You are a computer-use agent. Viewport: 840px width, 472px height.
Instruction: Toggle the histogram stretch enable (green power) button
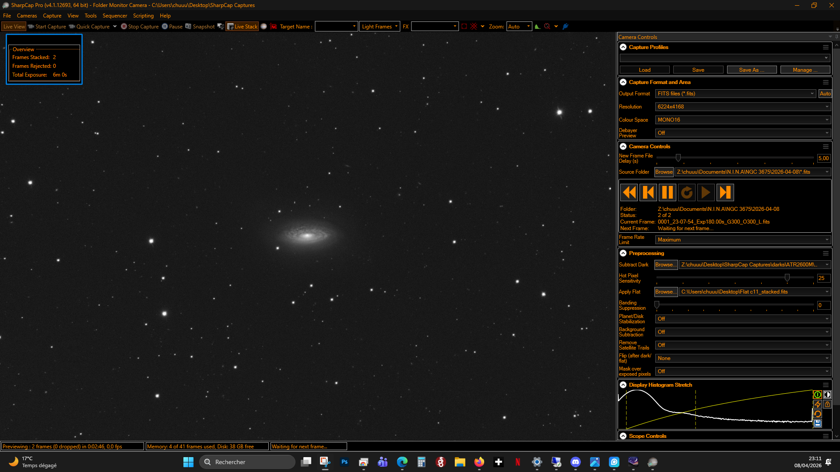click(817, 395)
